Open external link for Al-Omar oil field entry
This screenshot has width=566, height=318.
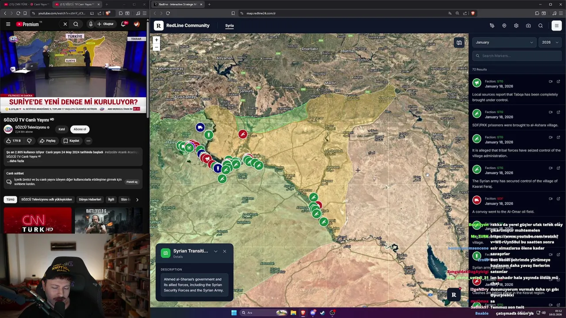click(558, 199)
